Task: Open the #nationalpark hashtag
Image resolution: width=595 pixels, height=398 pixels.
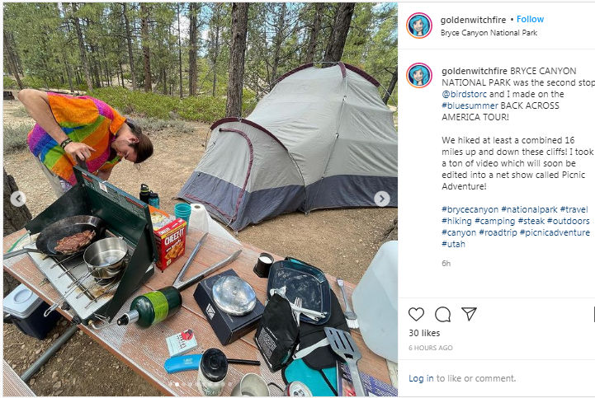Action: [529, 209]
